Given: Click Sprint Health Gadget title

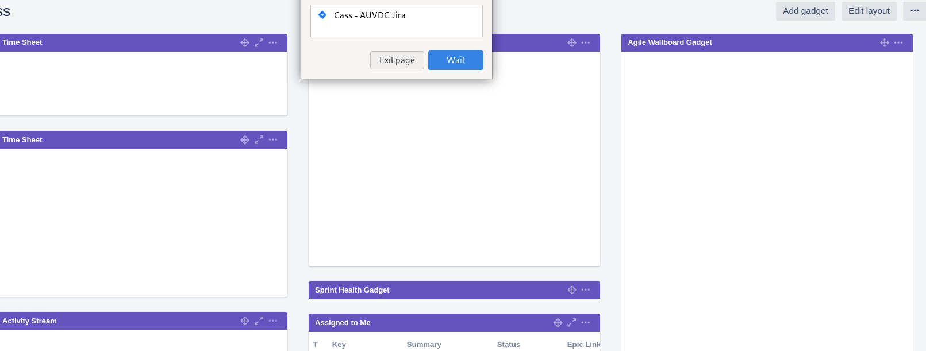Looking at the screenshot, I should [x=352, y=290].
